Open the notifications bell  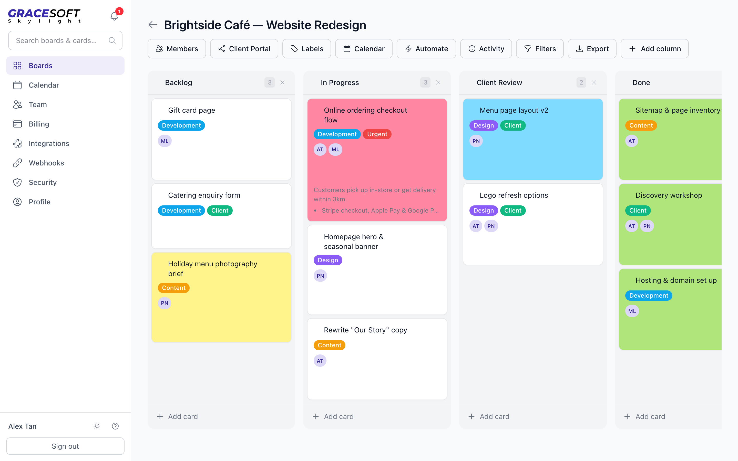click(114, 16)
